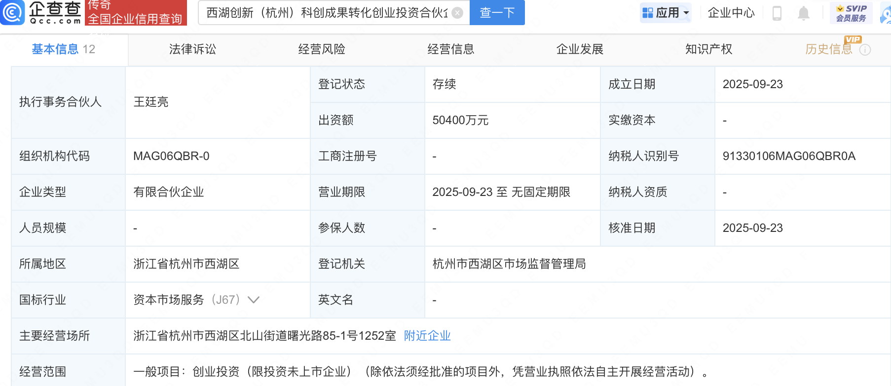Image resolution: width=891 pixels, height=386 pixels.
Task: Open the 历史信息 VIP tab
Action: (829, 49)
